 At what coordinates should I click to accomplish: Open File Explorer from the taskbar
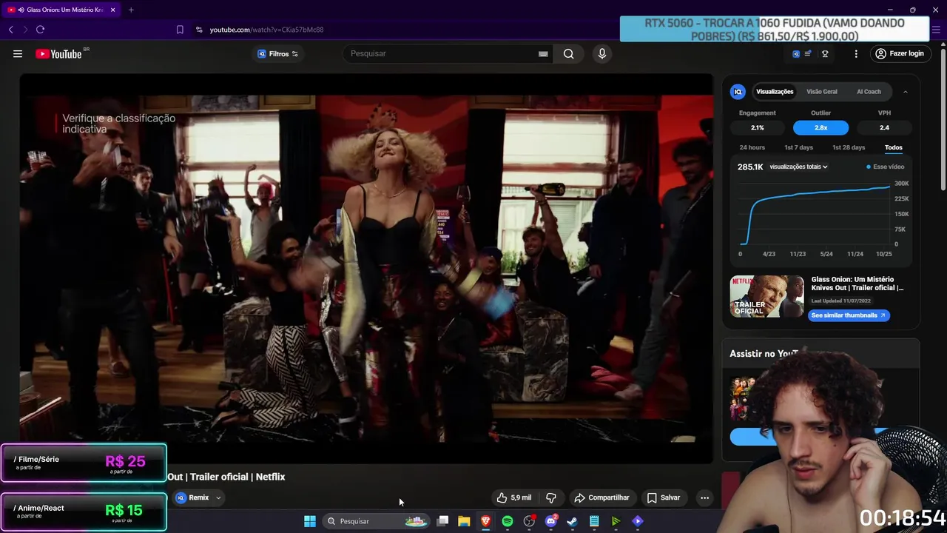[x=464, y=521]
